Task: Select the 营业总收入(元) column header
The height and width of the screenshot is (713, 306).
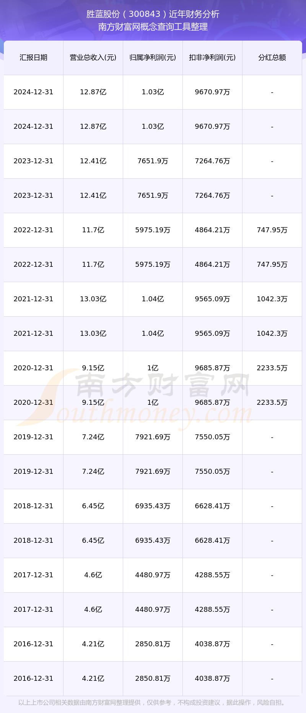Action: coord(93,58)
